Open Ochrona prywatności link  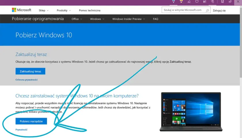(x=27, y=80)
